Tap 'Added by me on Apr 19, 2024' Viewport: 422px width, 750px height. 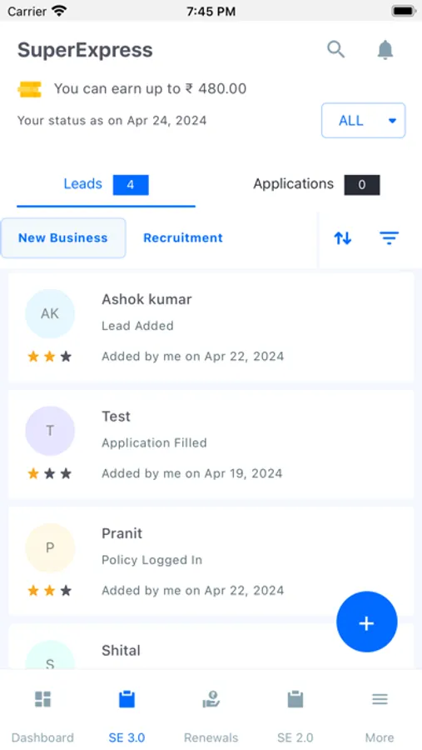[x=192, y=473]
